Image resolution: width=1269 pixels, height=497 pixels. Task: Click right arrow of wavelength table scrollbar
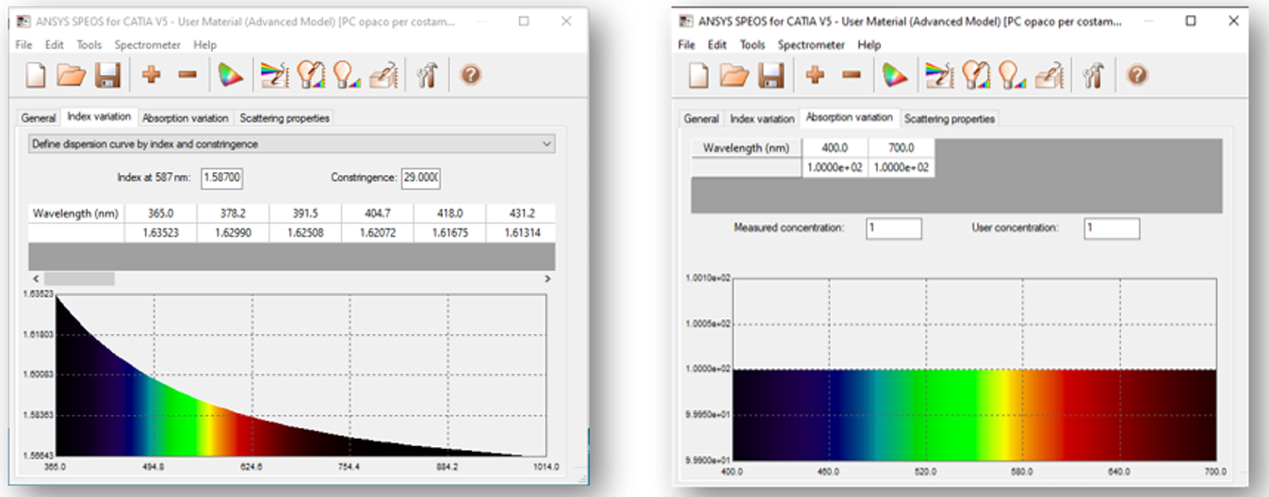pyautogui.click(x=548, y=279)
